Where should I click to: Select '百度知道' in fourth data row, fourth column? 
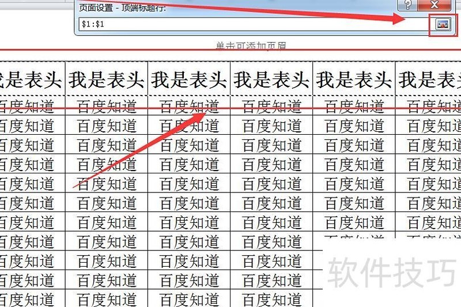point(271,164)
